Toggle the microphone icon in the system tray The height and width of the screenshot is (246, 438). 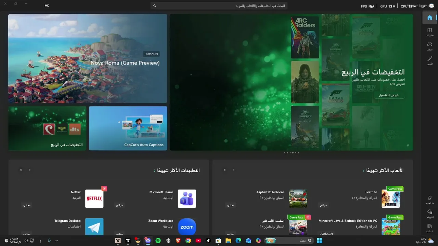click(x=49, y=241)
